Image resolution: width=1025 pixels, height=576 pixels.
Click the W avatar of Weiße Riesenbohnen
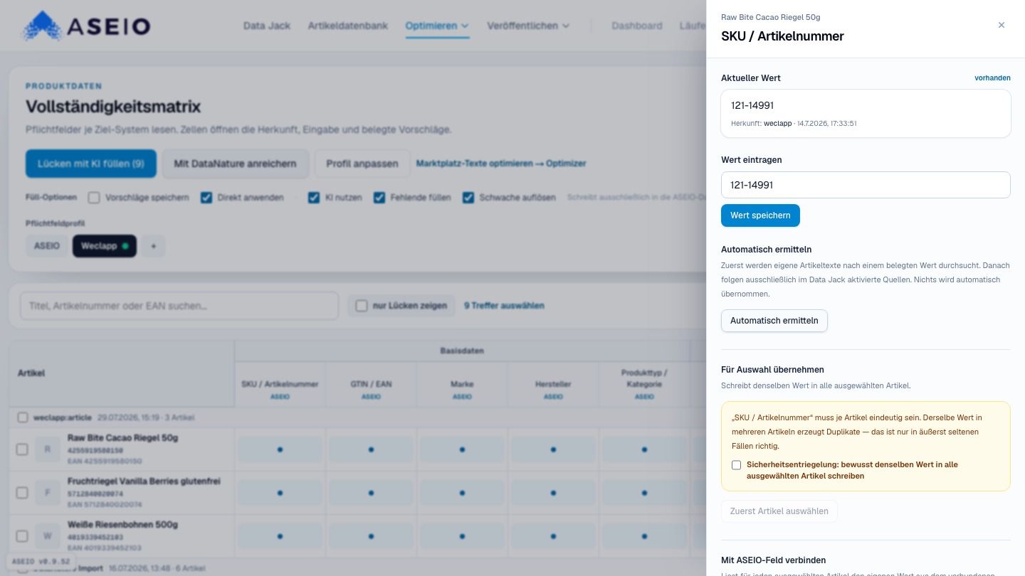point(48,535)
